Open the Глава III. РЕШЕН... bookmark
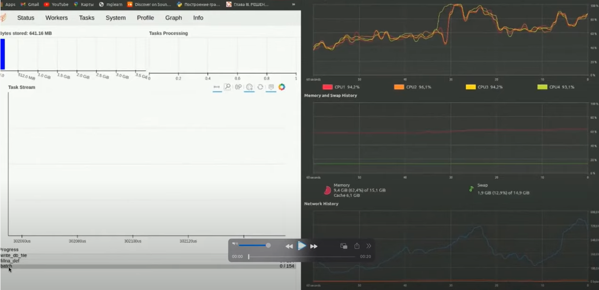The width and height of the screenshot is (599, 290). (x=248, y=4)
